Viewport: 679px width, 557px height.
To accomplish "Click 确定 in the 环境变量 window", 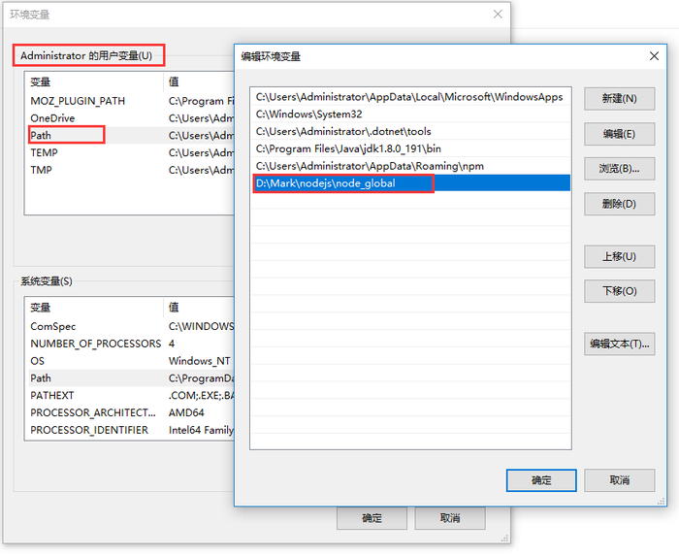I will click(x=372, y=518).
